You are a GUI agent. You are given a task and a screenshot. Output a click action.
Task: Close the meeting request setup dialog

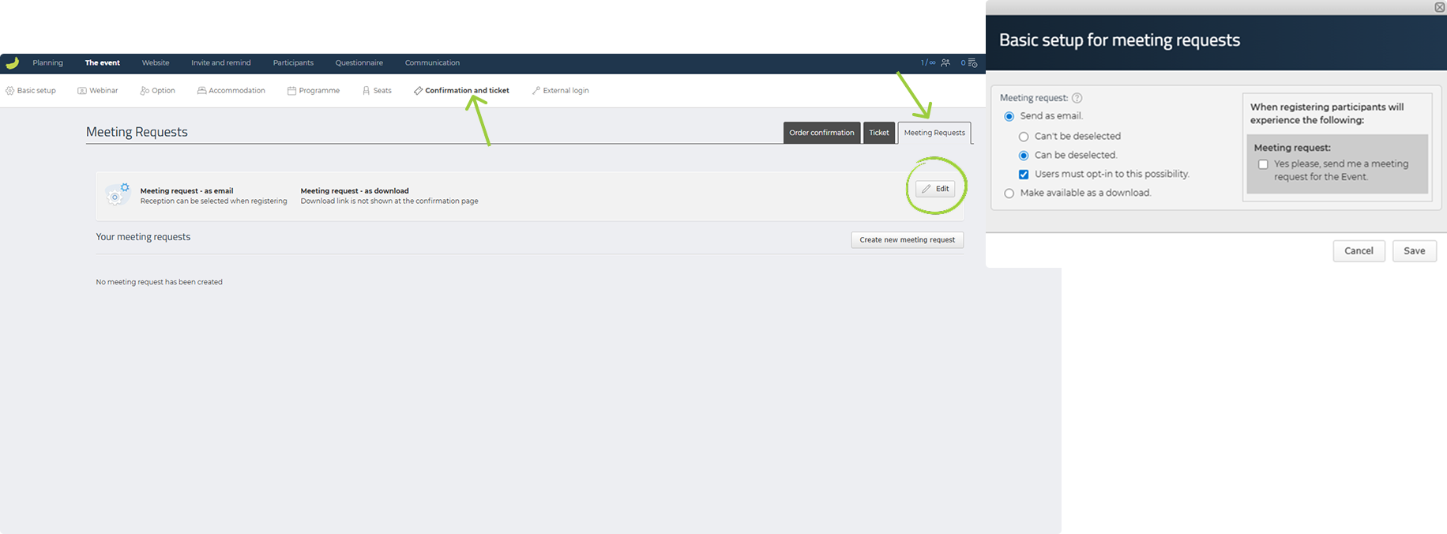coord(1439,7)
